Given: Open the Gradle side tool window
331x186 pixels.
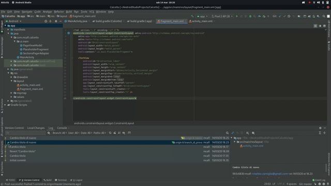Looking at the screenshot, I should 329,46.
